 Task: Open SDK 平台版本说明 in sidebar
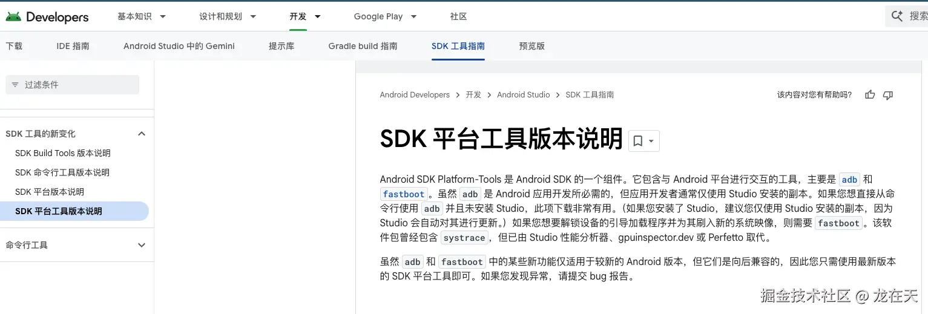(x=50, y=192)
